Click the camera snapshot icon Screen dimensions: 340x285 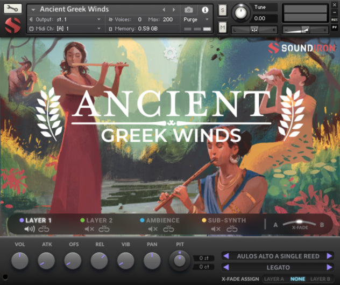(189, 10)
